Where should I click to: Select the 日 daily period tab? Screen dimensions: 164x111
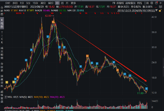point(57,3)
